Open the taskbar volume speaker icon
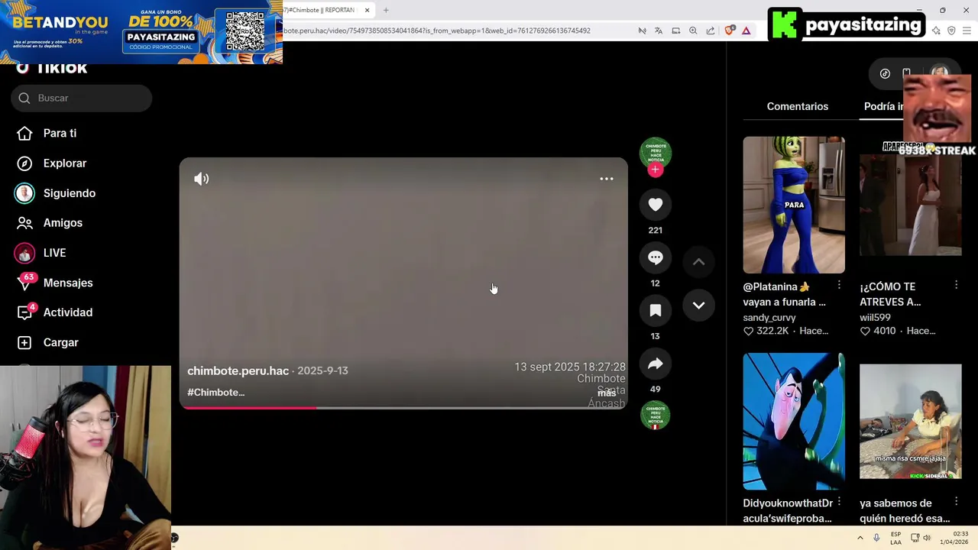 (927, 538)
